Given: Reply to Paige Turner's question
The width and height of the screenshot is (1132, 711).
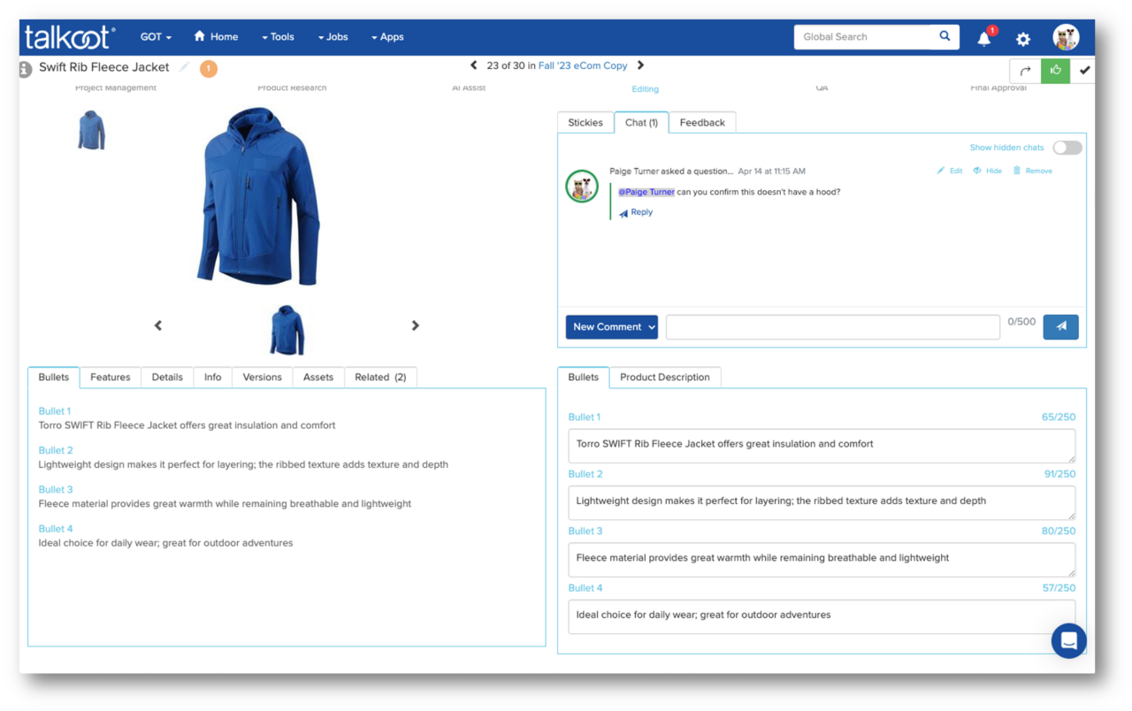Looking at the screenshot, I should 636,212.
